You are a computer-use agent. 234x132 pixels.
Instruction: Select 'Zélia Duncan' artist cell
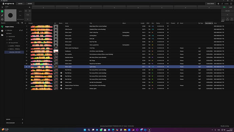tap(69, 29)
